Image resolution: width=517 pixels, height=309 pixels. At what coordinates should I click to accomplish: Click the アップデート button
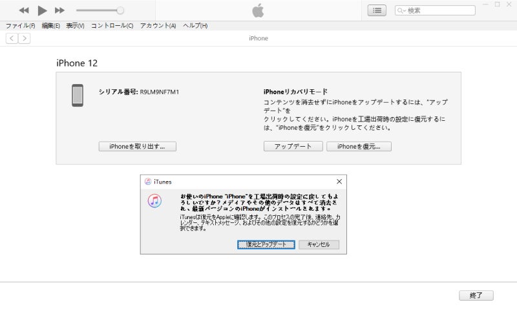click(x=293, y=147)
